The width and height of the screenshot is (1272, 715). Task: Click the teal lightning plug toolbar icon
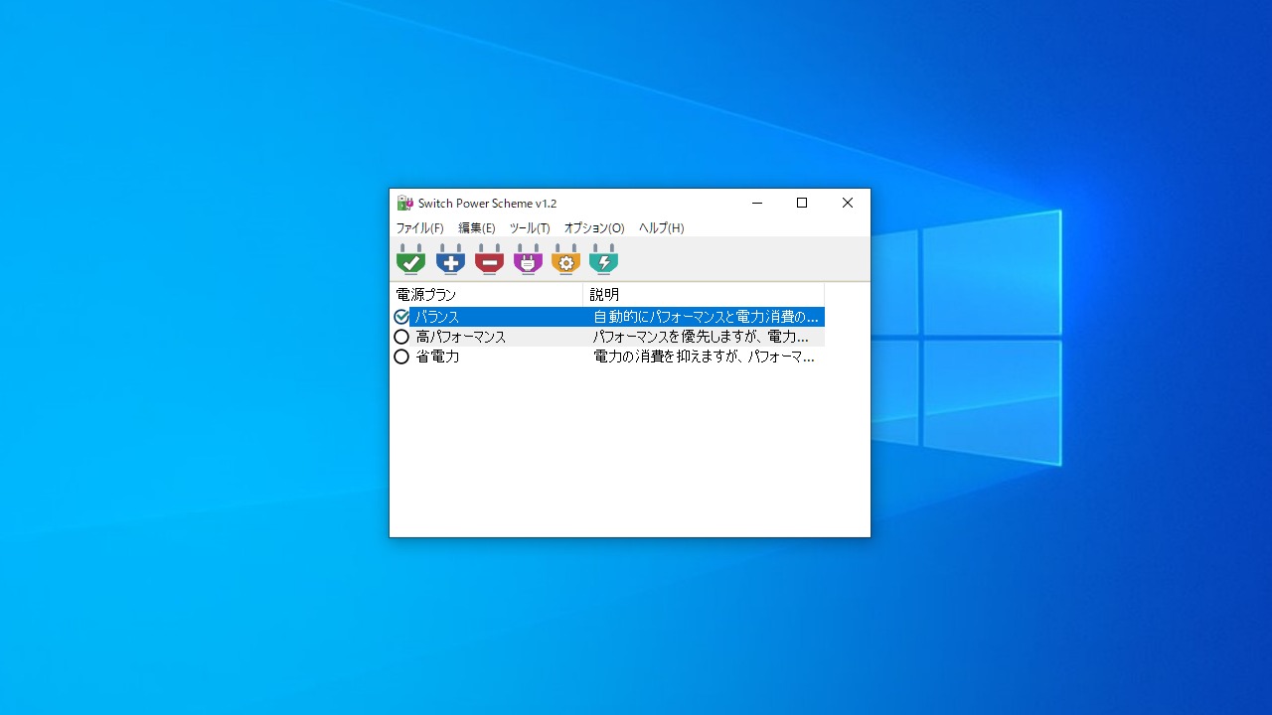click(603, 259)
